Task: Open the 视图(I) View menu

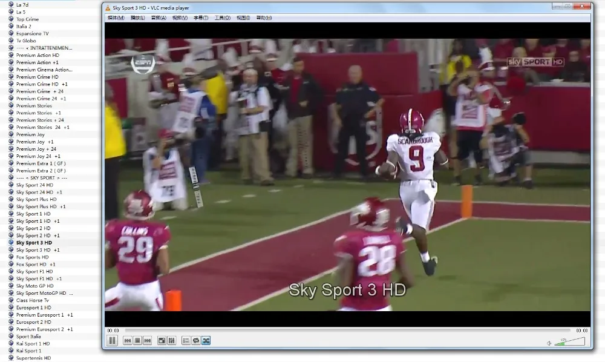Action: click(243, 18)
